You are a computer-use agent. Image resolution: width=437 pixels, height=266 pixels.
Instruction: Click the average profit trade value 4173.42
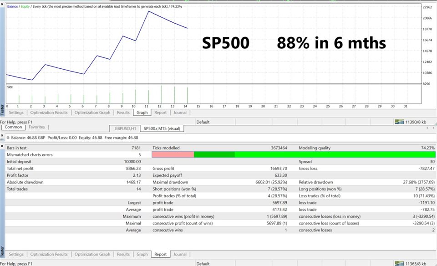(280, 210)
